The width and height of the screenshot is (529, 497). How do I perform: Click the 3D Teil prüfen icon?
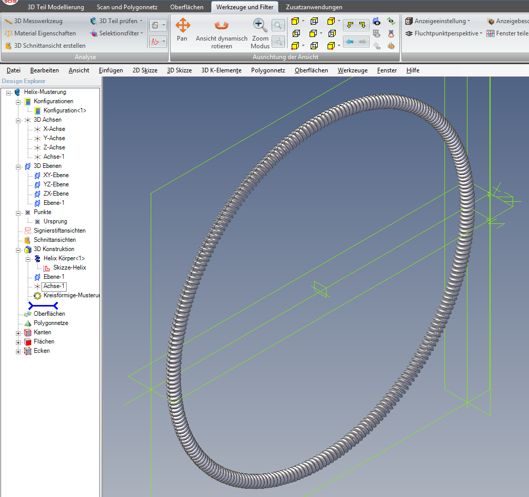point(93,21)
